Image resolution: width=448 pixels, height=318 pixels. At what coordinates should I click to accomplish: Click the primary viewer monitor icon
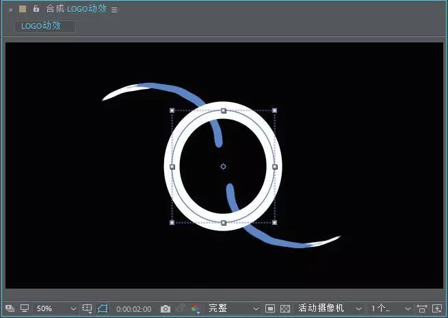[x=25, y=308]
